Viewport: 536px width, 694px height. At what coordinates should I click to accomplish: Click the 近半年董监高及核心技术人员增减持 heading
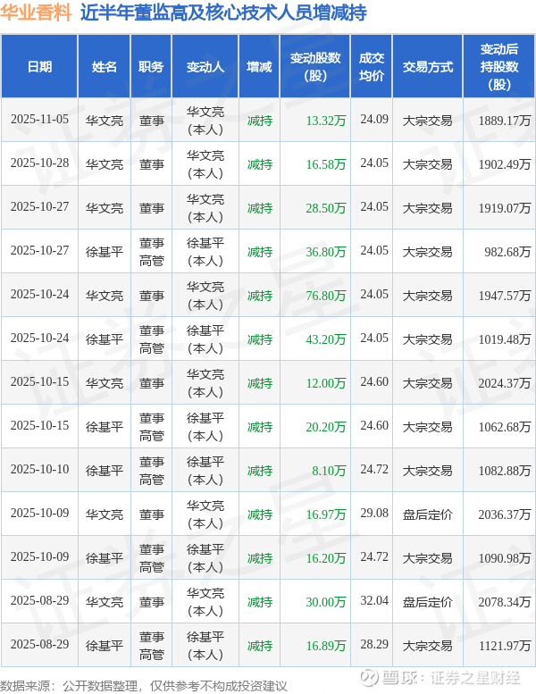(x=223, y=13)
